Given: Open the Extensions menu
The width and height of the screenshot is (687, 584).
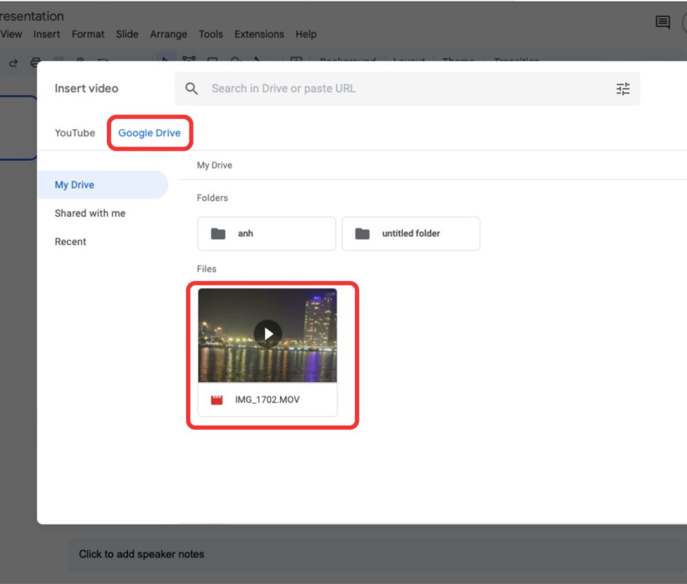Looking at the screenshot, I should [x=258, y=34].
